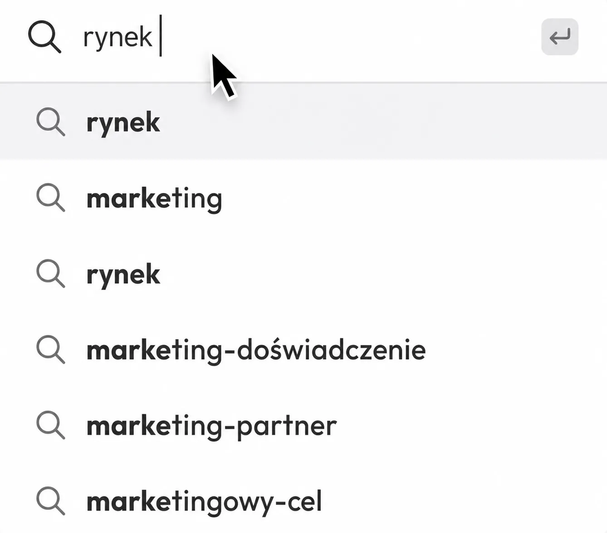Click the magnifier icon beside highlighted rynek suggestion
This screenshot has height=533, width=607.
(x=50, y=122)
